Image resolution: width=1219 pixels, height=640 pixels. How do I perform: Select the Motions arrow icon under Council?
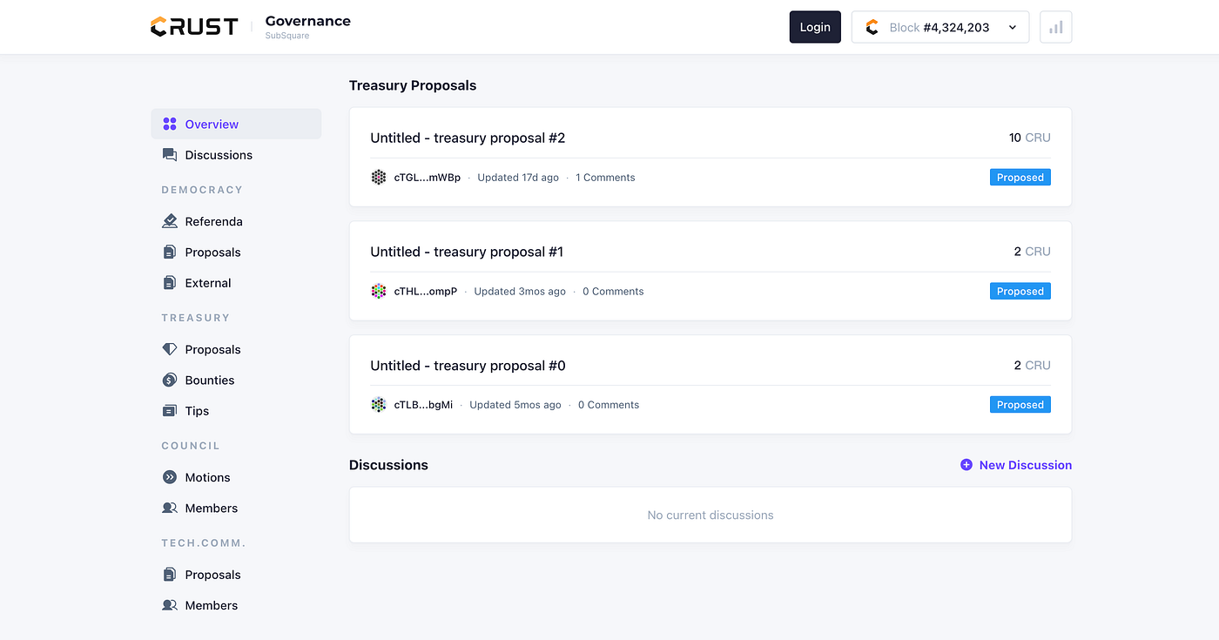[x=168, y=476]
